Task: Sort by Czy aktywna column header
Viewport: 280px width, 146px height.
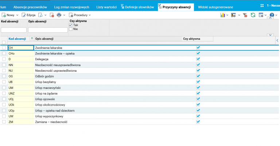Action: click(x=191, y=39)
